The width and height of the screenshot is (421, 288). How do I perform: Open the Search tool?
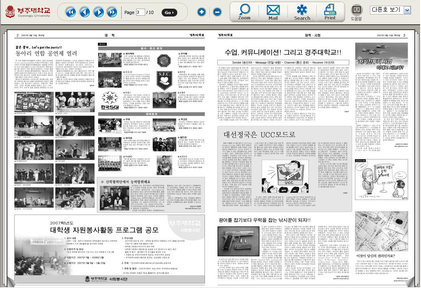[x=302, y=12]
